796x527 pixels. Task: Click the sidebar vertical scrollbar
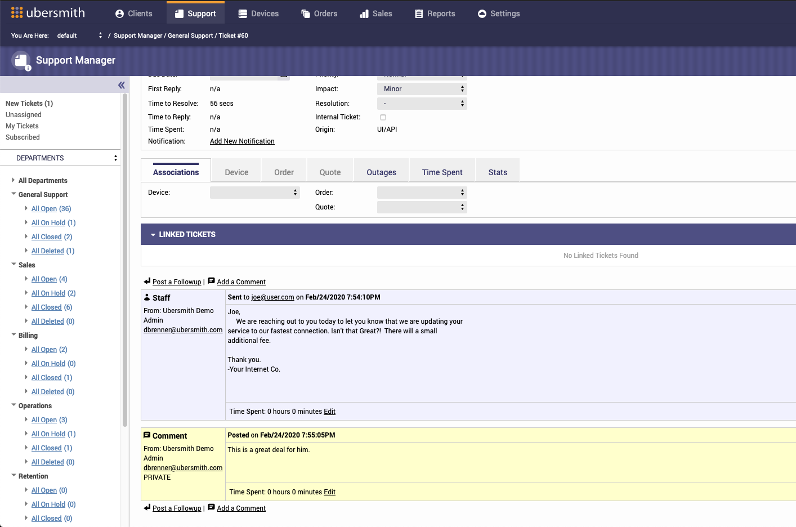tap(125, 259)
